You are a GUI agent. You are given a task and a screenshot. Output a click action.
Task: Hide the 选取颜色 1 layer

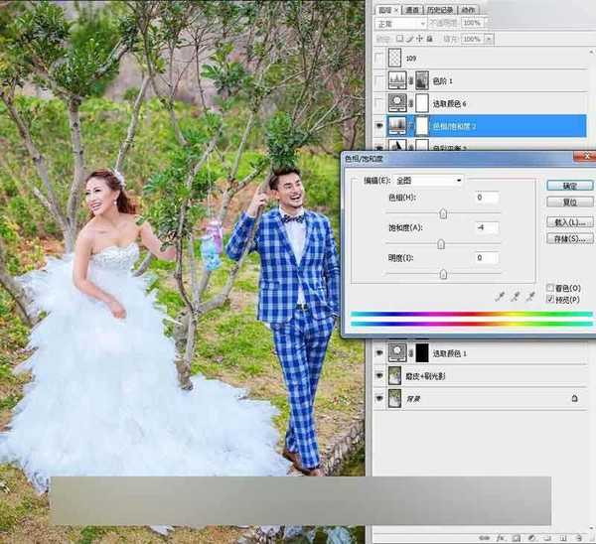(x=379, y=353)
